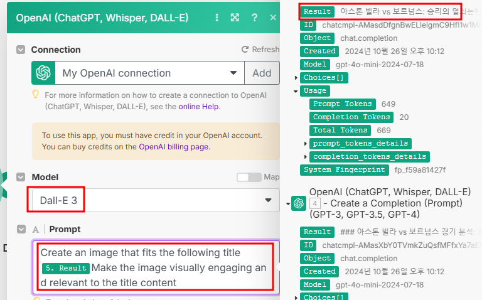Viewport: 482px width, 300px height.
Task: Click the System Fingerprint label
Action: pyautogui.click(x=345, y=170)
